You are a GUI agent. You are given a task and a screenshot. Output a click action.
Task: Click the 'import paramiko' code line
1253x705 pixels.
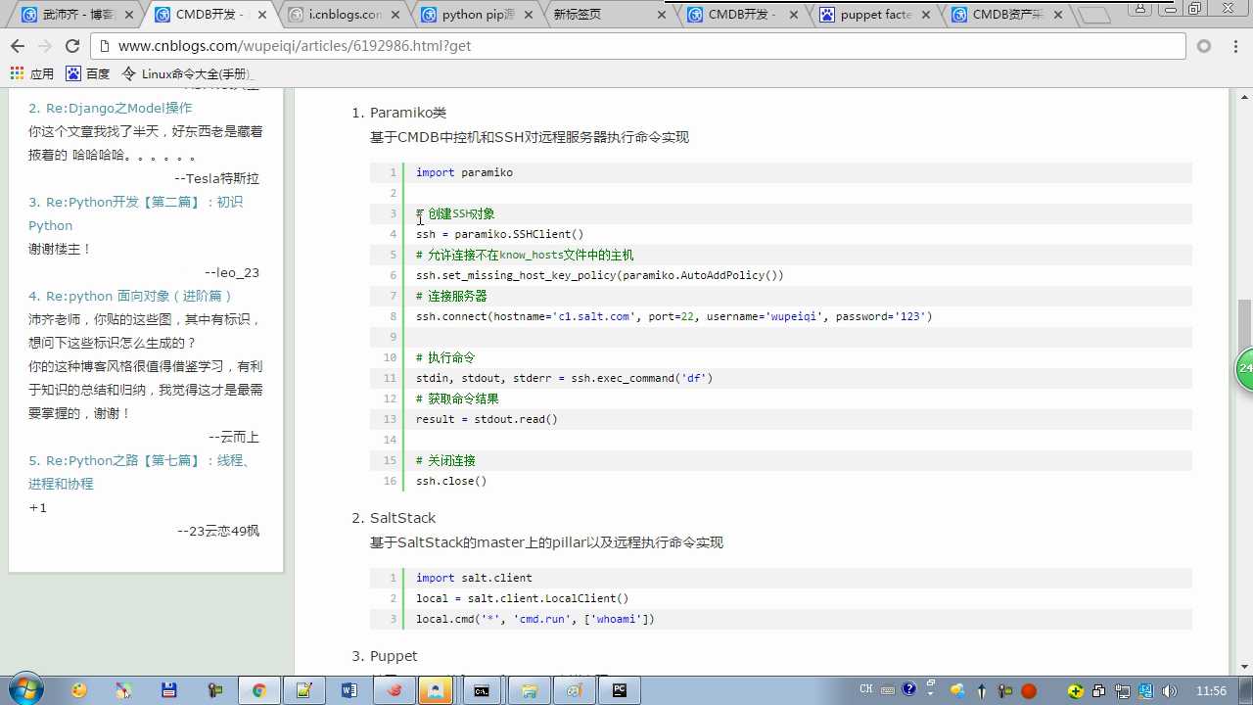[464, 172]
